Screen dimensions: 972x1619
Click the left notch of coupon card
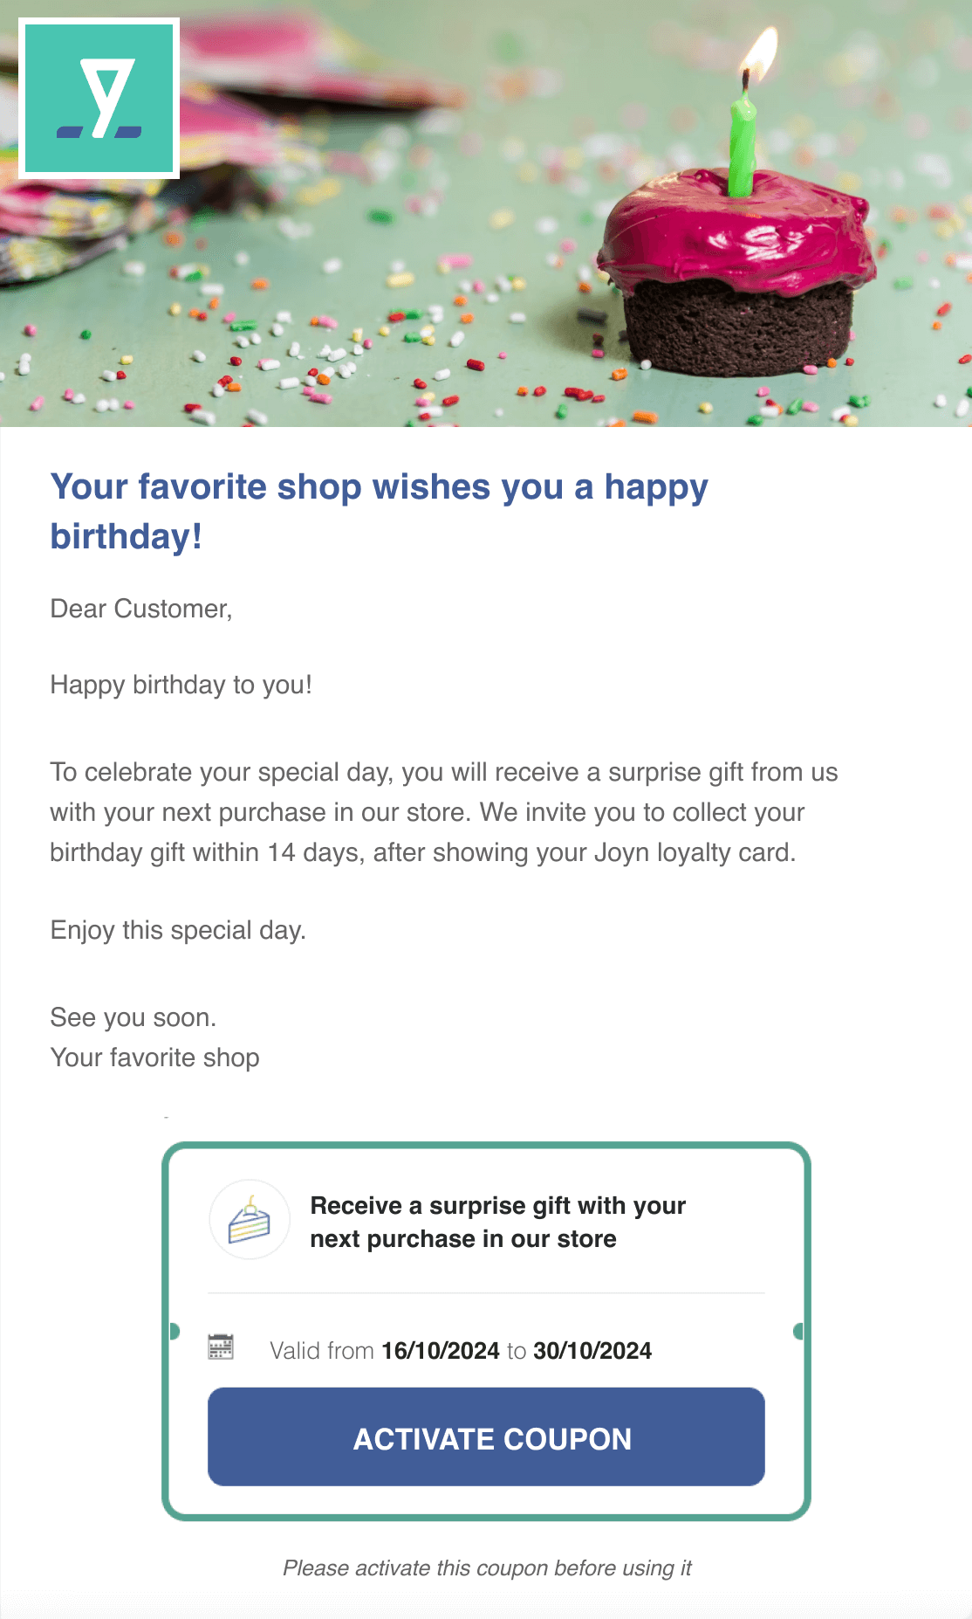click(x=175, y=1331)
